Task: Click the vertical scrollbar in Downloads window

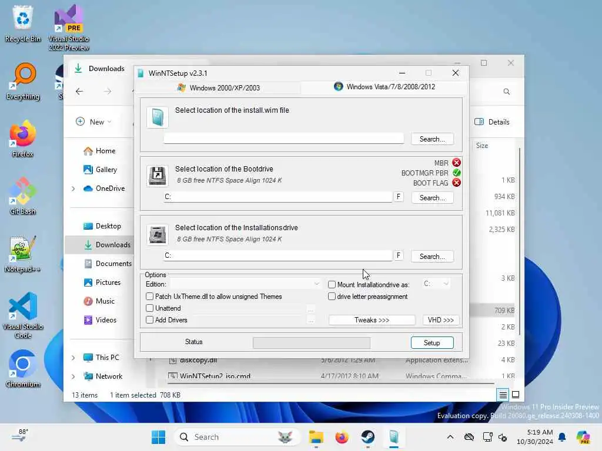Action: [520, 241]
